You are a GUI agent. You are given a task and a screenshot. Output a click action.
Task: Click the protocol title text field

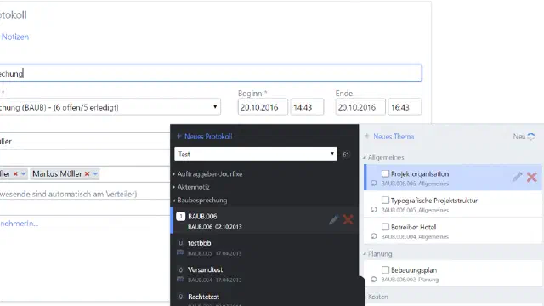click(211, 73)
